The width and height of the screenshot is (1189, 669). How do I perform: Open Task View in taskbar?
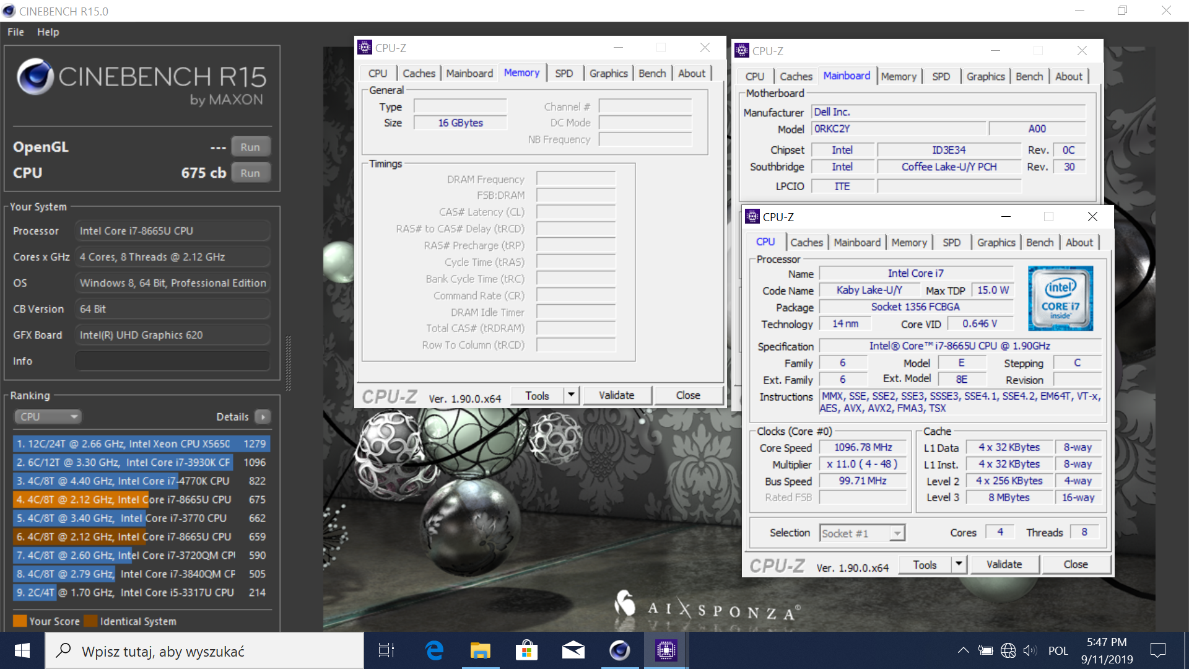pos(386,650)
